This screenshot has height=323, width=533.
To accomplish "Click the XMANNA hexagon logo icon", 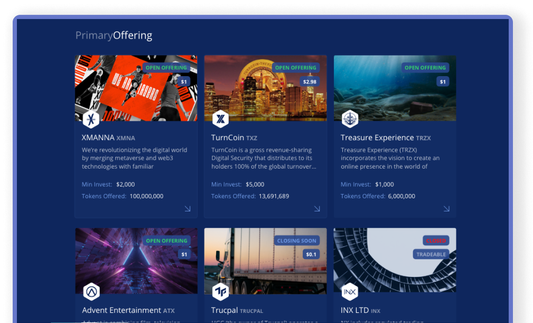I will coord(91,119).
